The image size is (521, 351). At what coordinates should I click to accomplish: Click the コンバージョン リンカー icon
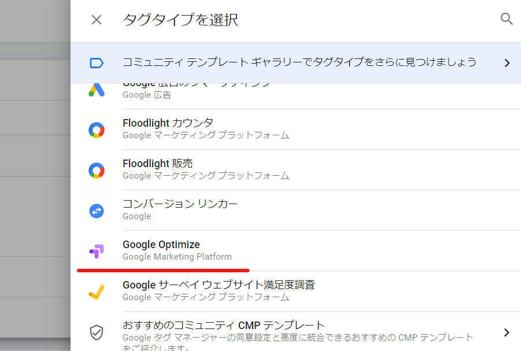[97, 210]
